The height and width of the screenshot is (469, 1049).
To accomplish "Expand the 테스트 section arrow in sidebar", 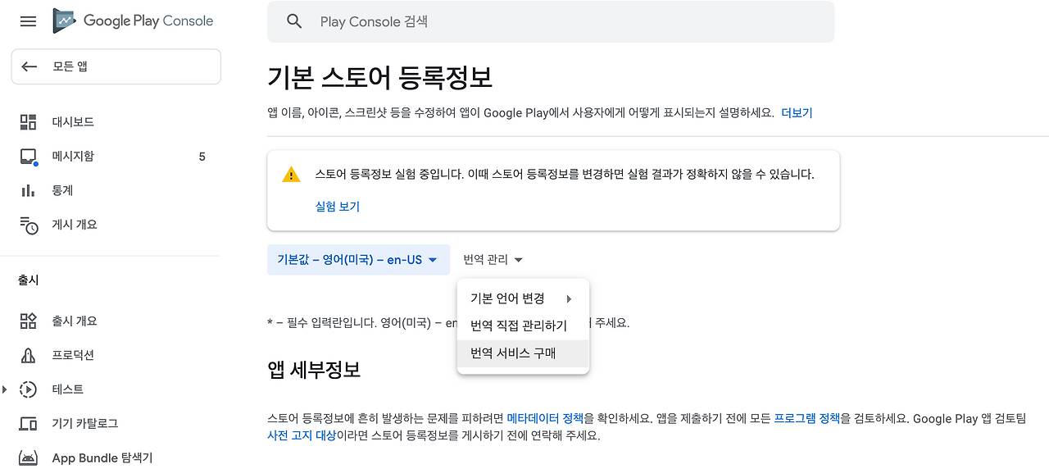I will 6,389.
